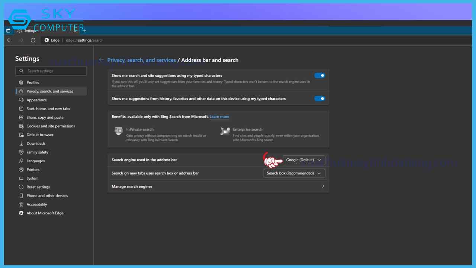The height and width of the screenshot is (268, 476).
Task: Open Printers settings section
Action: [x=51, y=170]
